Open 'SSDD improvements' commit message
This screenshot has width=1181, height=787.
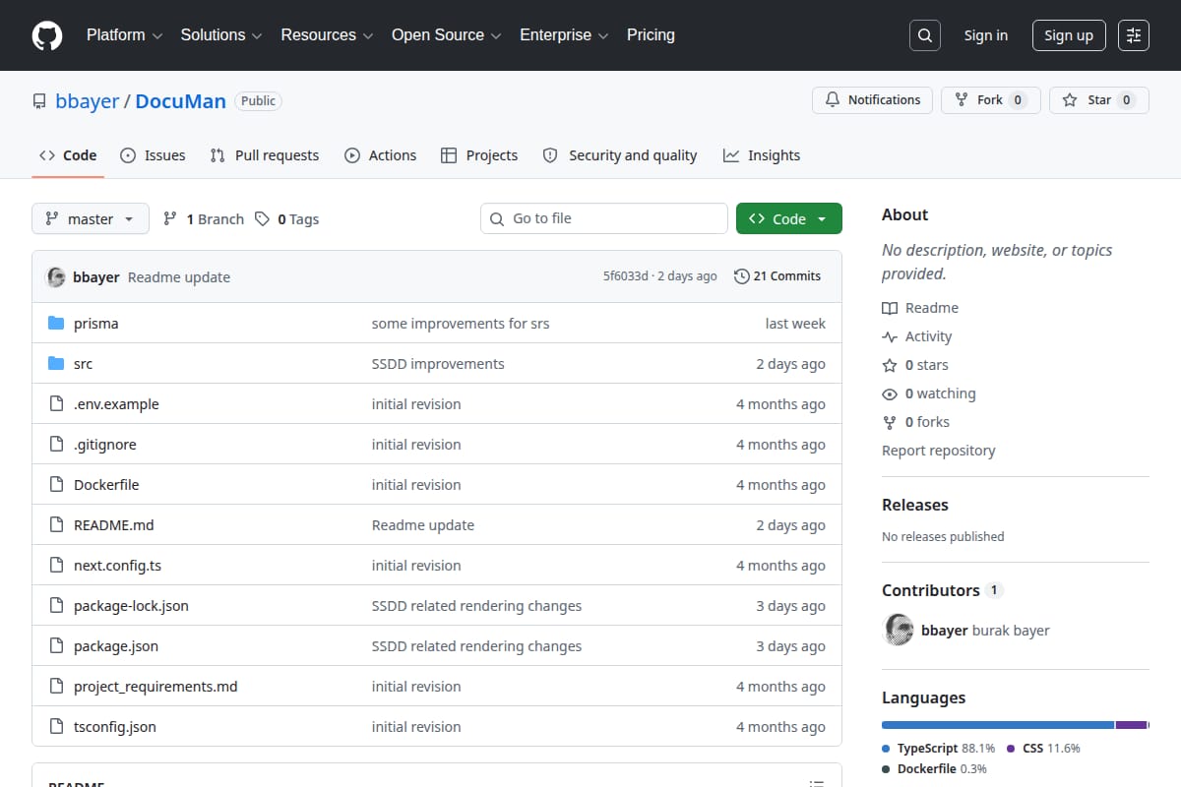tap(438, 364)
